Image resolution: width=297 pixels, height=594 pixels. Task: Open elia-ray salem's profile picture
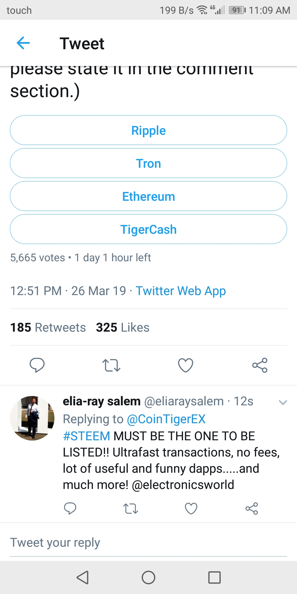coord(32,418)
